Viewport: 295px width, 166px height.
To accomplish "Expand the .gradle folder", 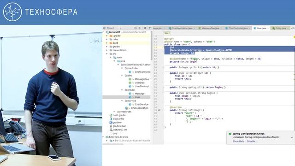I will [x=107, y=36].
